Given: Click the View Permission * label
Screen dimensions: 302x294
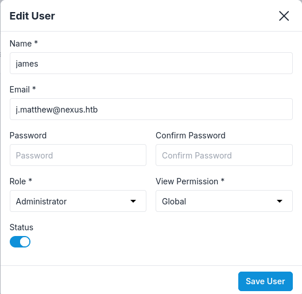Looking at the screenshot, I should point(190,181).
